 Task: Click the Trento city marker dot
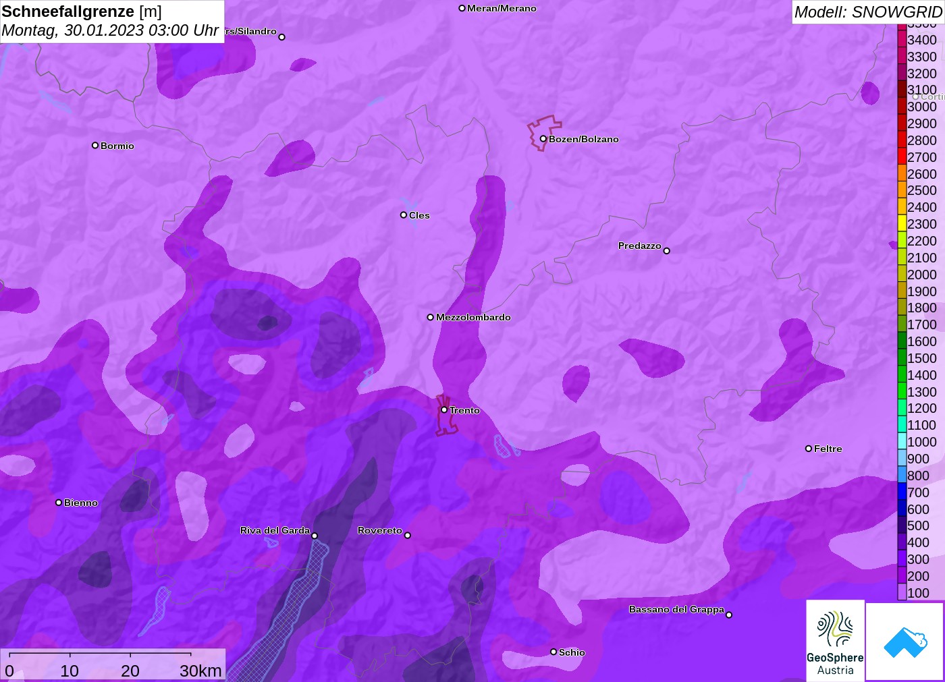(x=444, y=409)
